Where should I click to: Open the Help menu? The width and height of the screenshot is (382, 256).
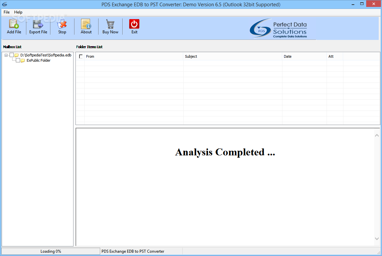[18, 12]
